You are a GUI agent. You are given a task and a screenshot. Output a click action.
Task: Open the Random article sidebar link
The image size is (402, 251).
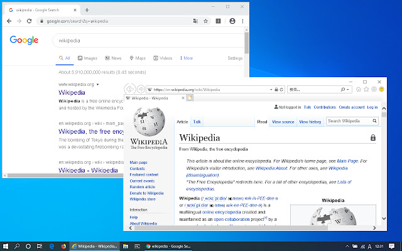coord(142,187)
